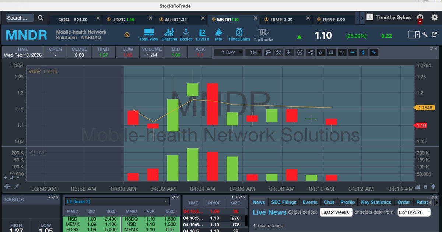Open chart color palette settings
The height and width of the screenshot is (232, 442).
click(x=268, y=52)
